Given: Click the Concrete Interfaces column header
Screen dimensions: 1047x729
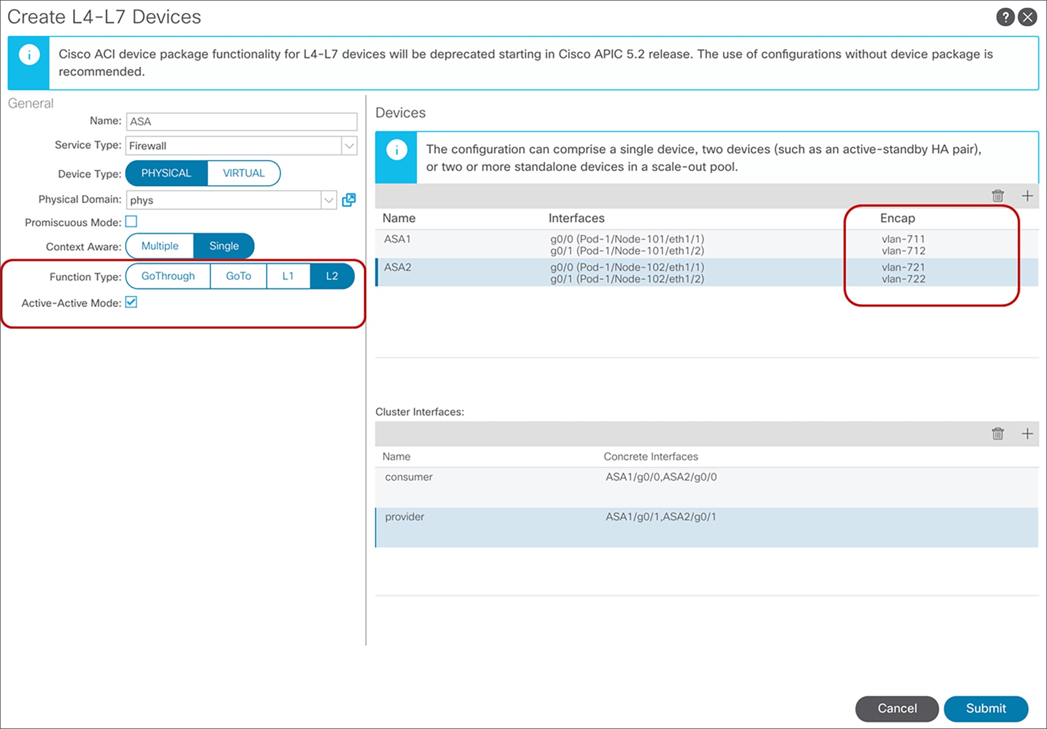Looking at the screenshot, I should pyautogui.click(x=650, y=457).
